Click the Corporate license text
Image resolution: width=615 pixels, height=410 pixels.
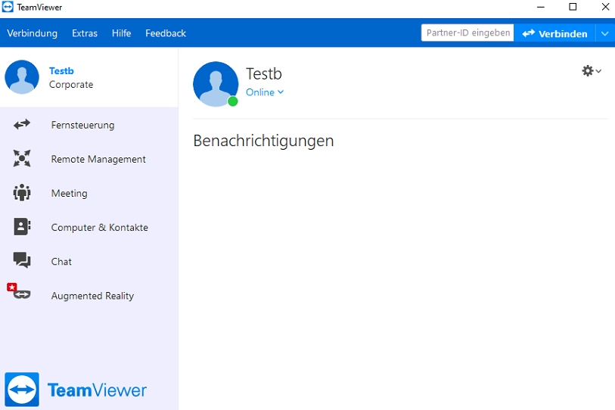point(71,85)
